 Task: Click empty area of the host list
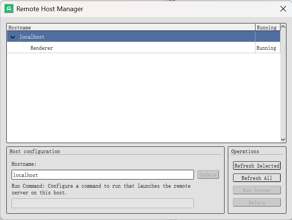click(144, 97)
